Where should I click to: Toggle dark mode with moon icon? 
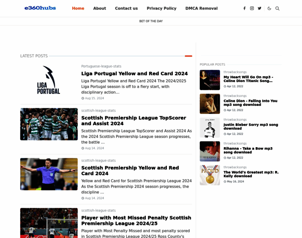coord(269,8)
